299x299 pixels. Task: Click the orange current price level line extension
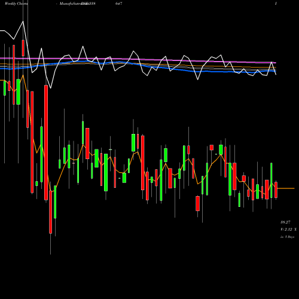[x=286, y=188]
